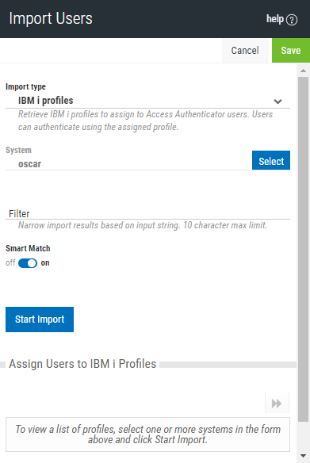
Task: Click the vertical scrollbar thumb
Action: point(303,249)
